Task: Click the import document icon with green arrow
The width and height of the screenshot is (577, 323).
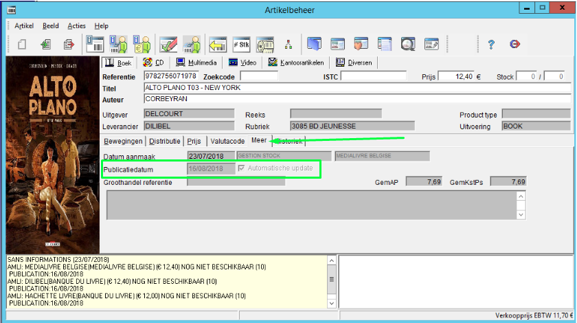Action: point(45,45)
